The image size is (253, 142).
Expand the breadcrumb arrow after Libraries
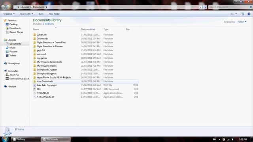(x=31, y=7)
